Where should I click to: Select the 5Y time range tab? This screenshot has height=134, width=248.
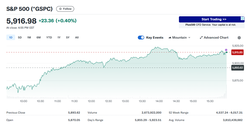(68, 37)
